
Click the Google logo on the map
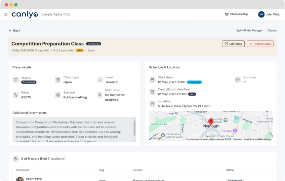coord(156,138)
